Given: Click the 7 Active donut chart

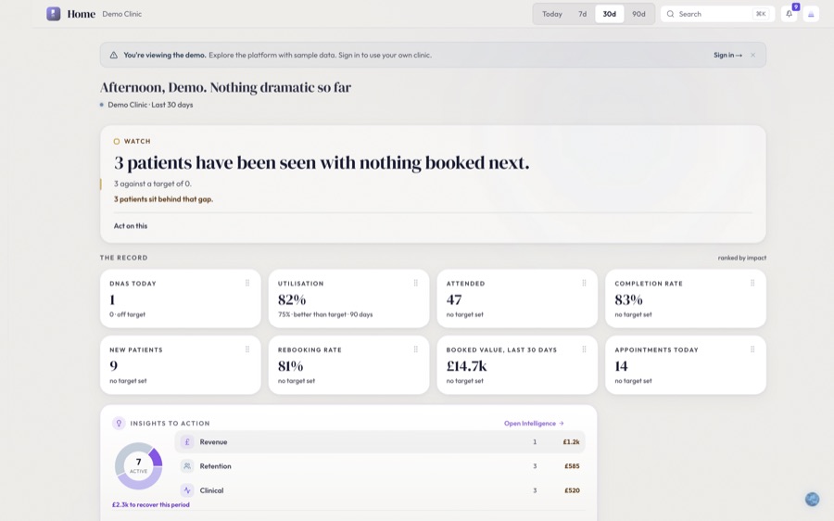Looking at the screenshot, I should (139, 465).
